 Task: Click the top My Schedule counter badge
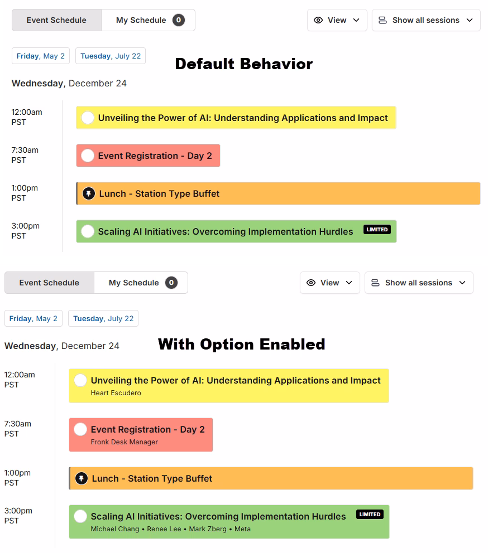point(179,20)
